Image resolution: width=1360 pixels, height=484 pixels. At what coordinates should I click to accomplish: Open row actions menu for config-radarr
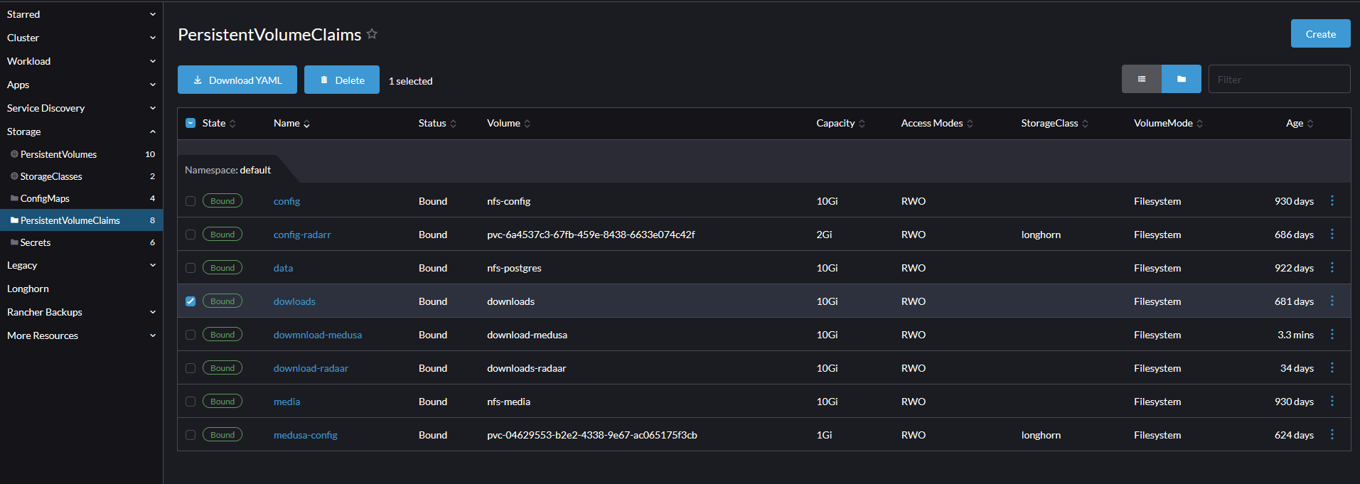click(1332, 235)
